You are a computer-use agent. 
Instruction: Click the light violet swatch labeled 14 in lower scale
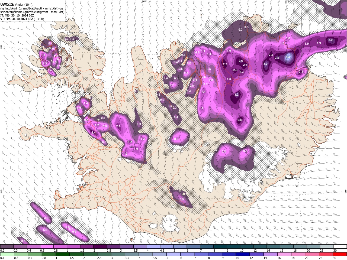(271, 254)
